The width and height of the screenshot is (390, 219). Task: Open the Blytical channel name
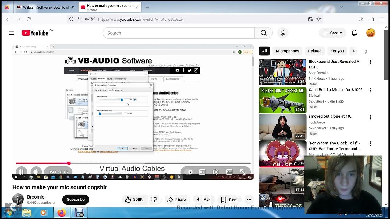pos(314,96)
